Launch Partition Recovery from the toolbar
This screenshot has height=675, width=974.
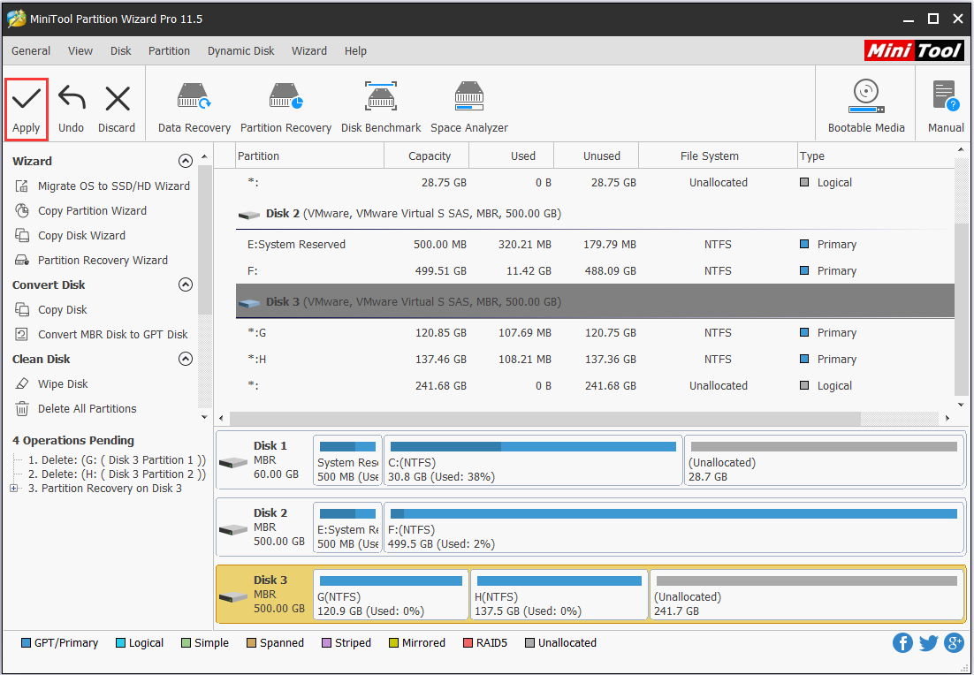coord(285,109)
